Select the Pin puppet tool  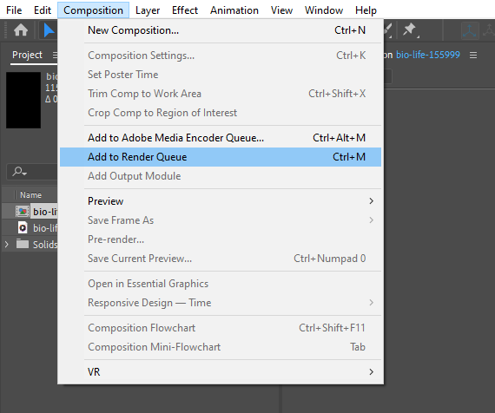pos(410,30)
